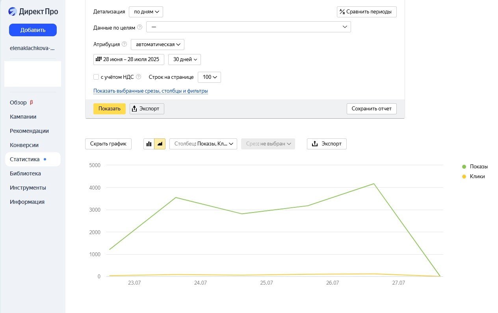Go to Конверсии sidebar section
Screen dimensions: 498x313
[24, 145]
